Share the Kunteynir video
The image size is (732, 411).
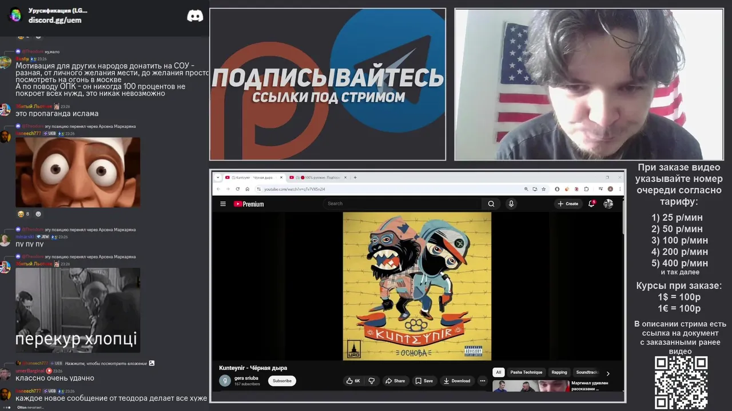pyautogui.click(x=395, y=381)
